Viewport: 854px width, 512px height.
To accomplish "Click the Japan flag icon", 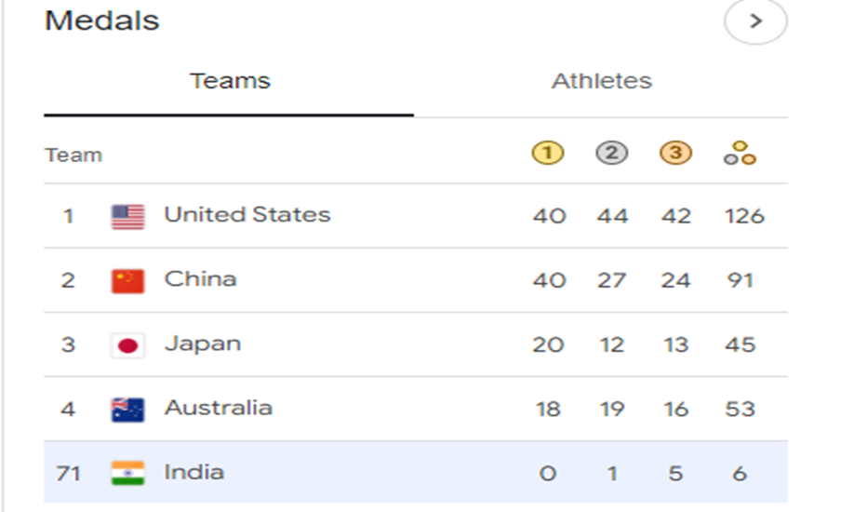I will (x=127, y=345).
